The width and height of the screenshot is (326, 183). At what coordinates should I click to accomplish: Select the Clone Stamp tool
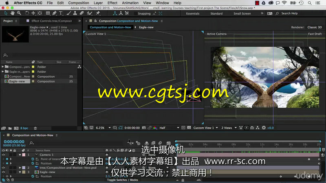(x=75, y=13)
